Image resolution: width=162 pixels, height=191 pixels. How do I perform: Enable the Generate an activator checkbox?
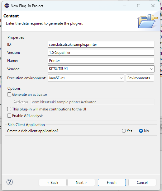point(9,95)
